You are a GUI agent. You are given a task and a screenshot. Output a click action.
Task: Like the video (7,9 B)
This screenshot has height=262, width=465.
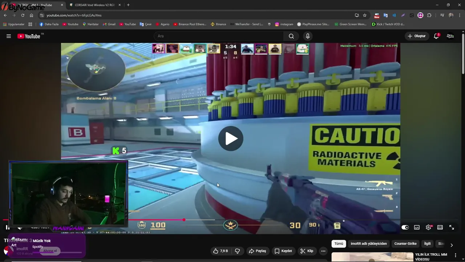[221, 251]
